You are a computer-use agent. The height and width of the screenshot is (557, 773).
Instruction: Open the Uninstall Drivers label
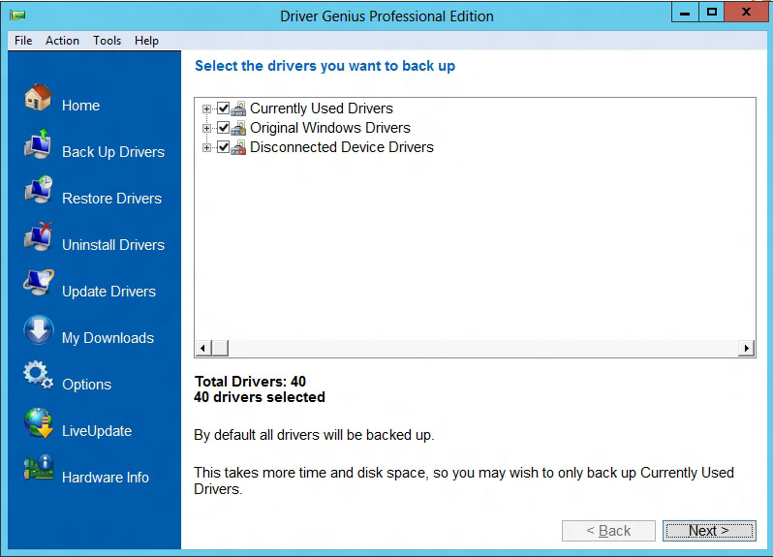(113, 245)
